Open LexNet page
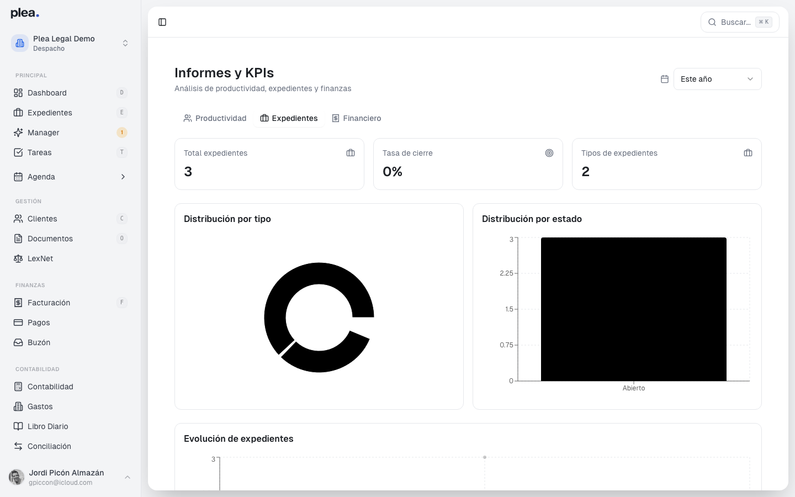This screenshot has height=497, width=795. click(x=71, y=258)
